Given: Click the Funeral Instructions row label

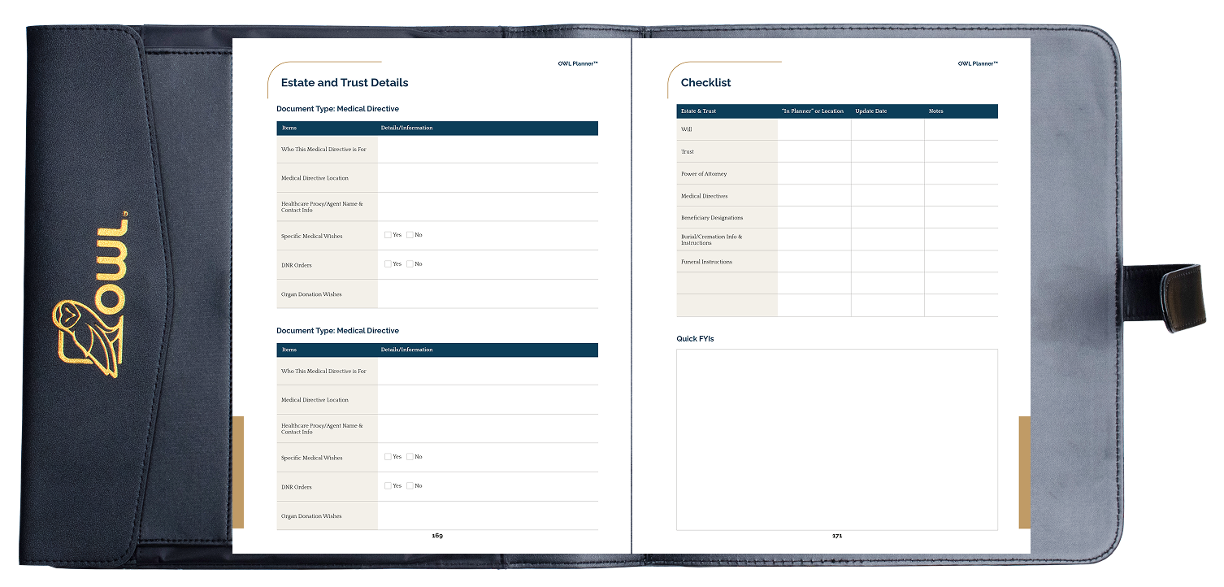Looking at the screenshot, I should pyautogui.click(x=706, y=262).
